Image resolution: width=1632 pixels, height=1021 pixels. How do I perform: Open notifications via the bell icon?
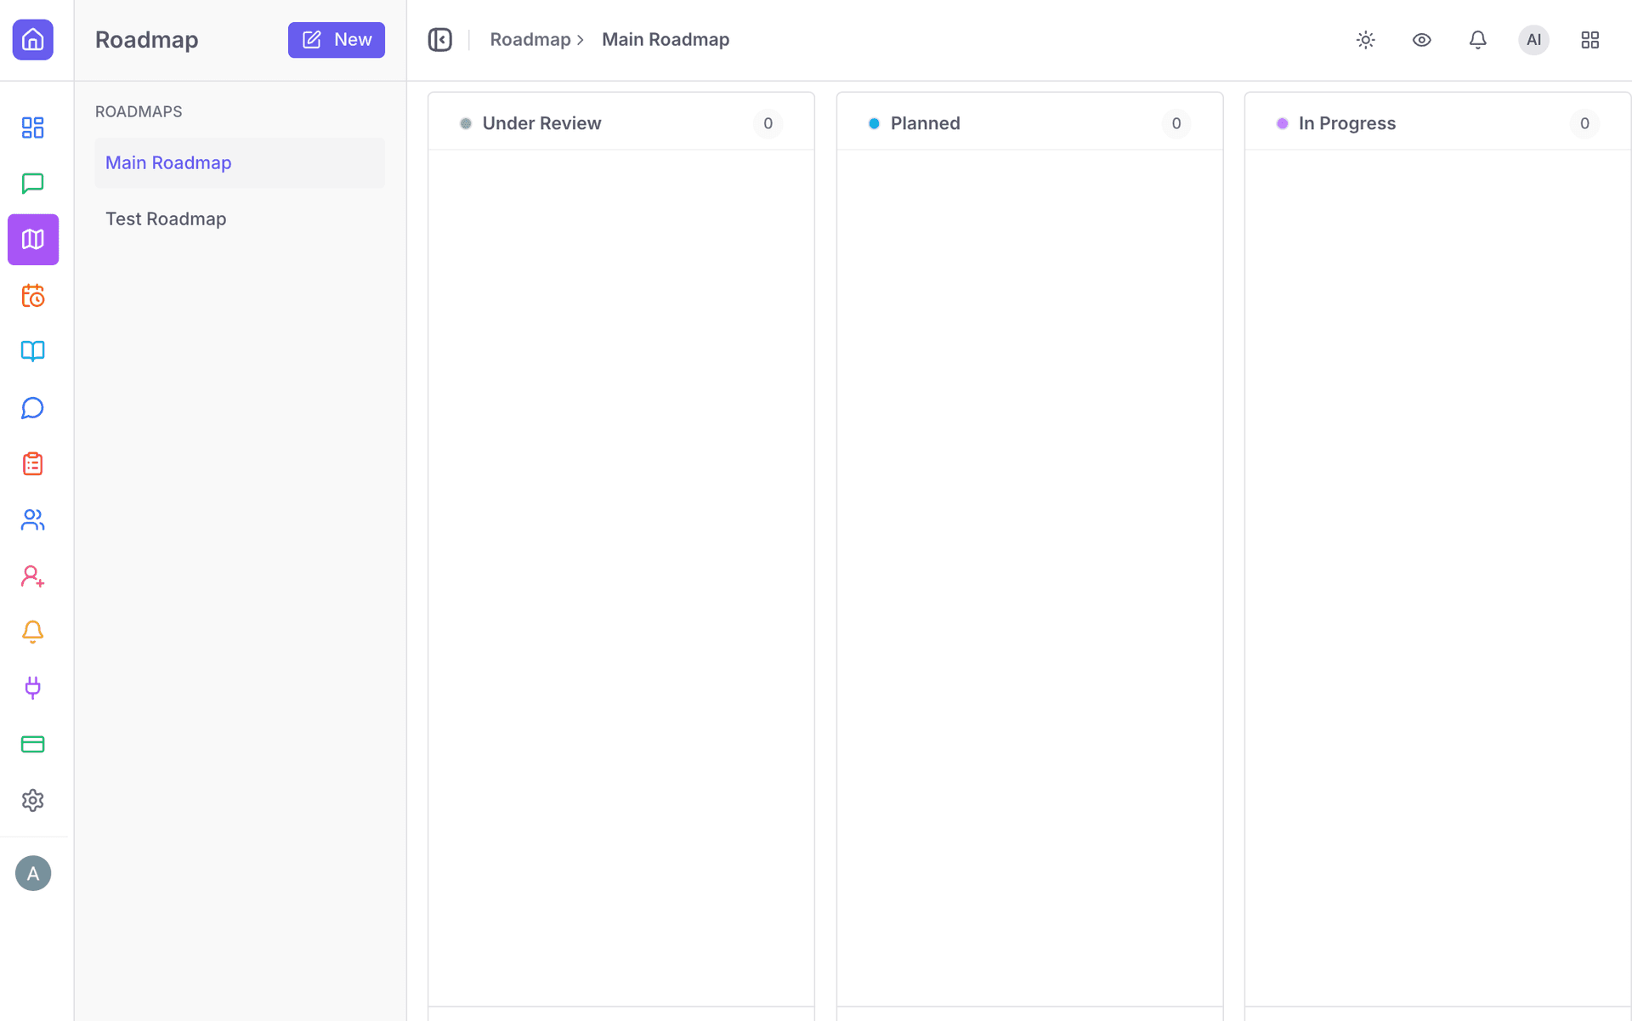1477,39
